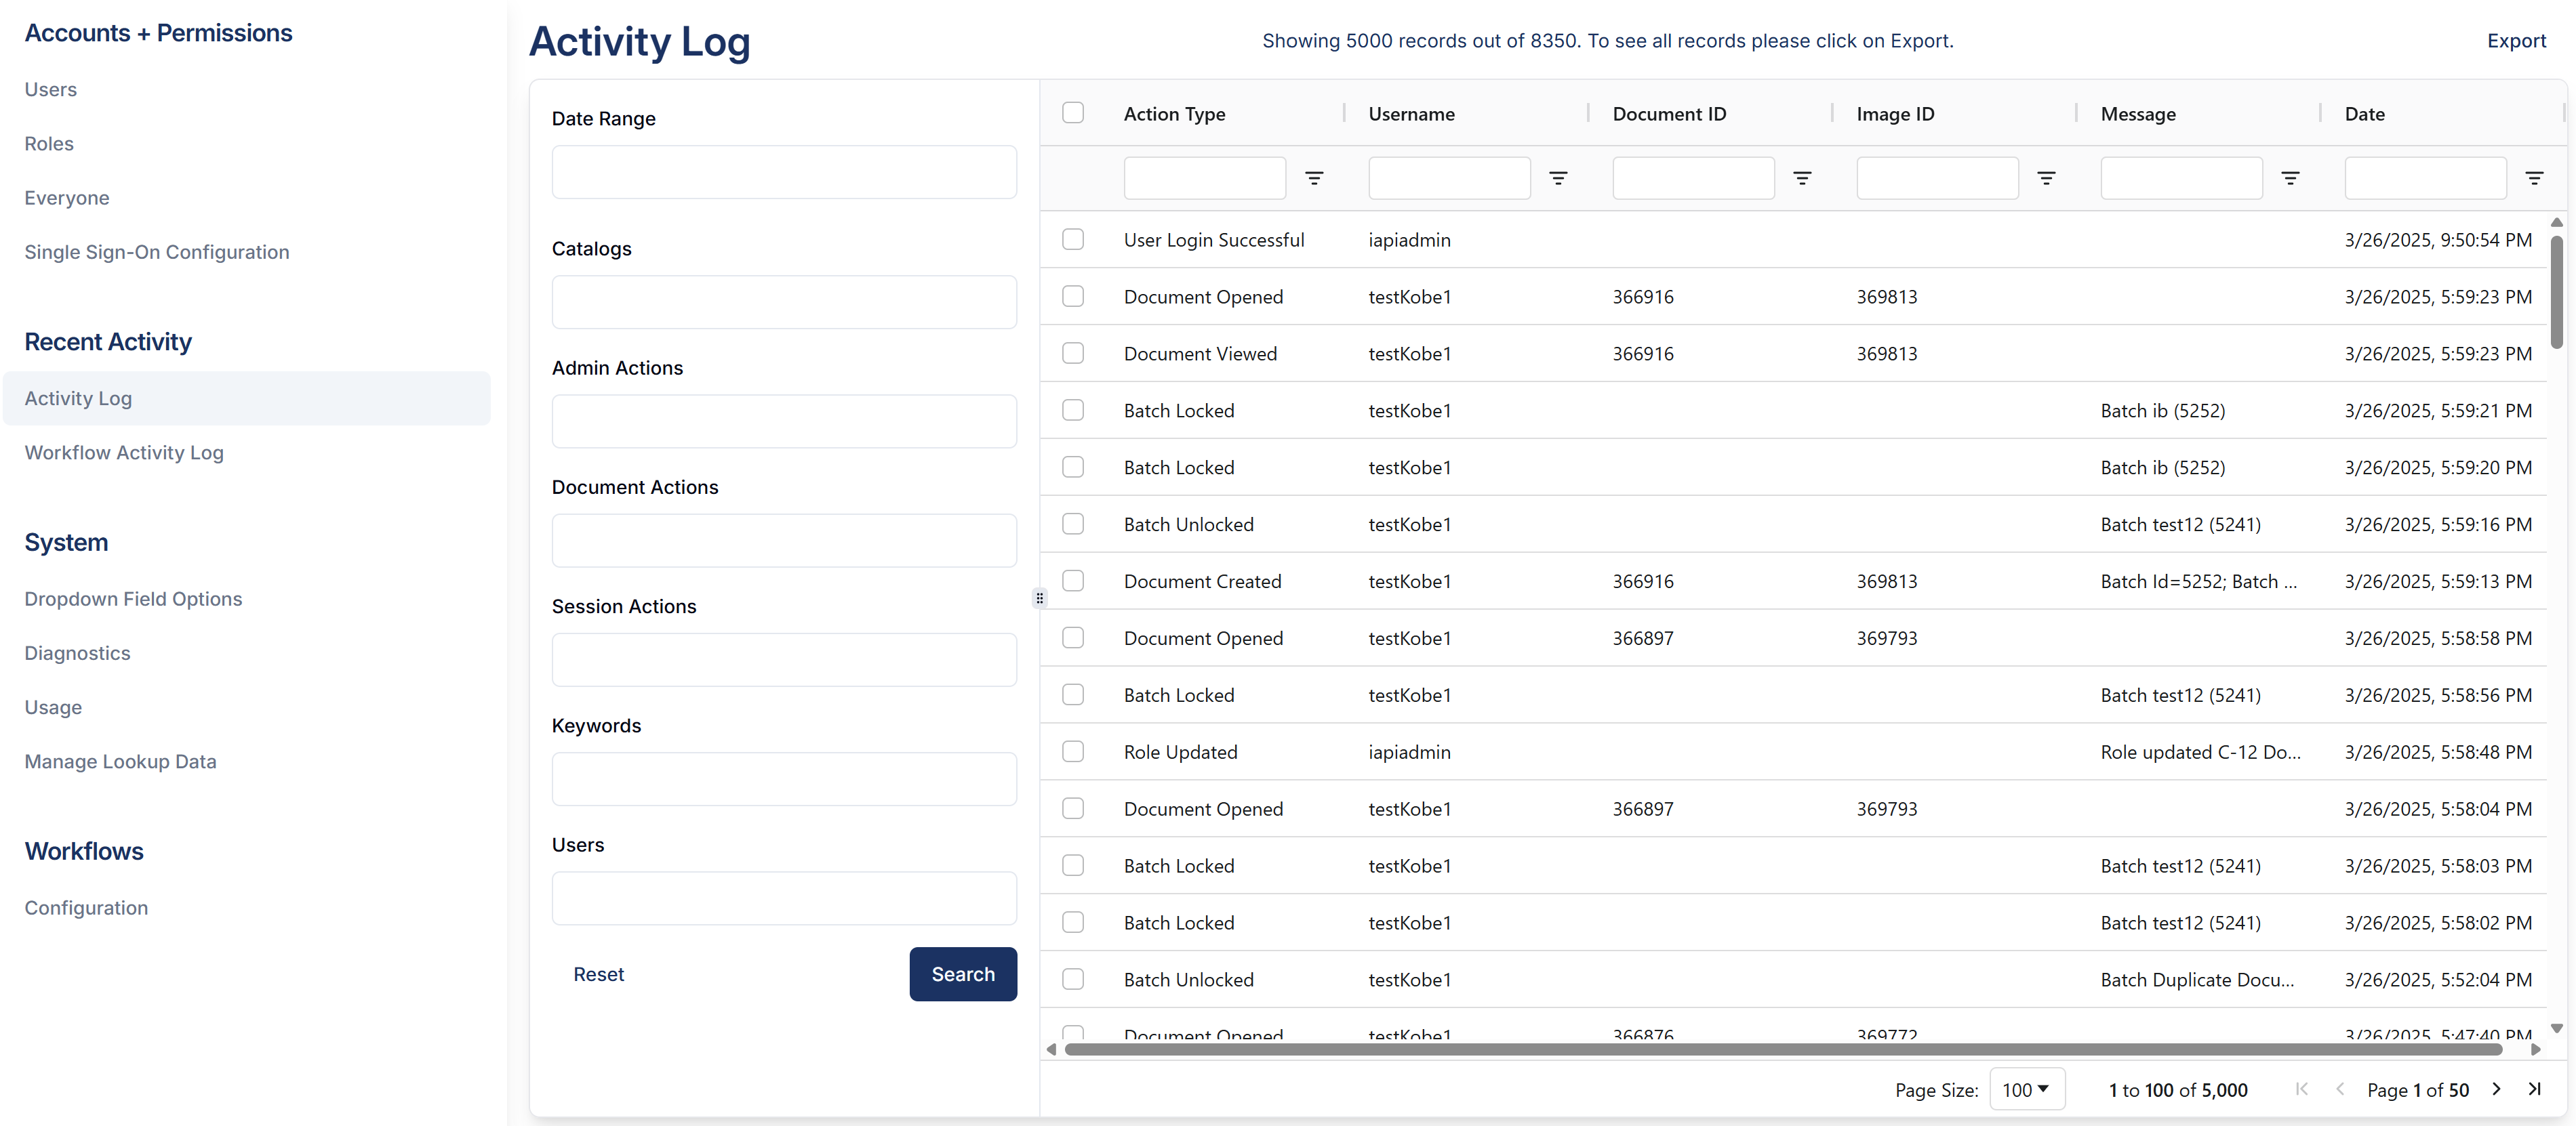Sort by the Action Type column header

(x=1174, y=114)
